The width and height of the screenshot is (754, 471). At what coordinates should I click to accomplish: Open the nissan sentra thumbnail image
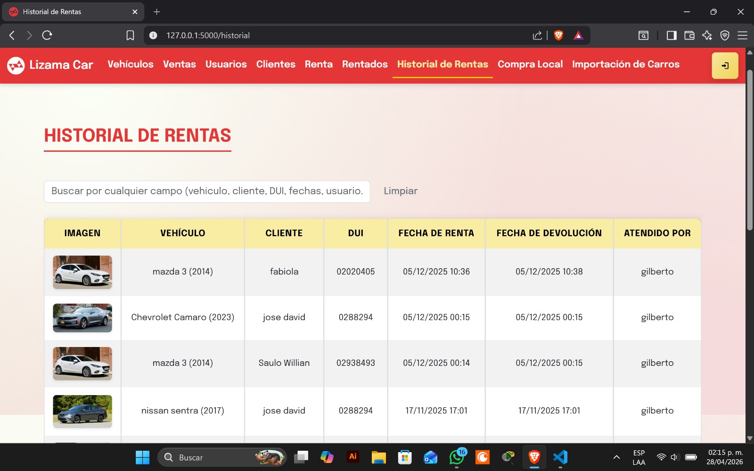click(82, 411)
